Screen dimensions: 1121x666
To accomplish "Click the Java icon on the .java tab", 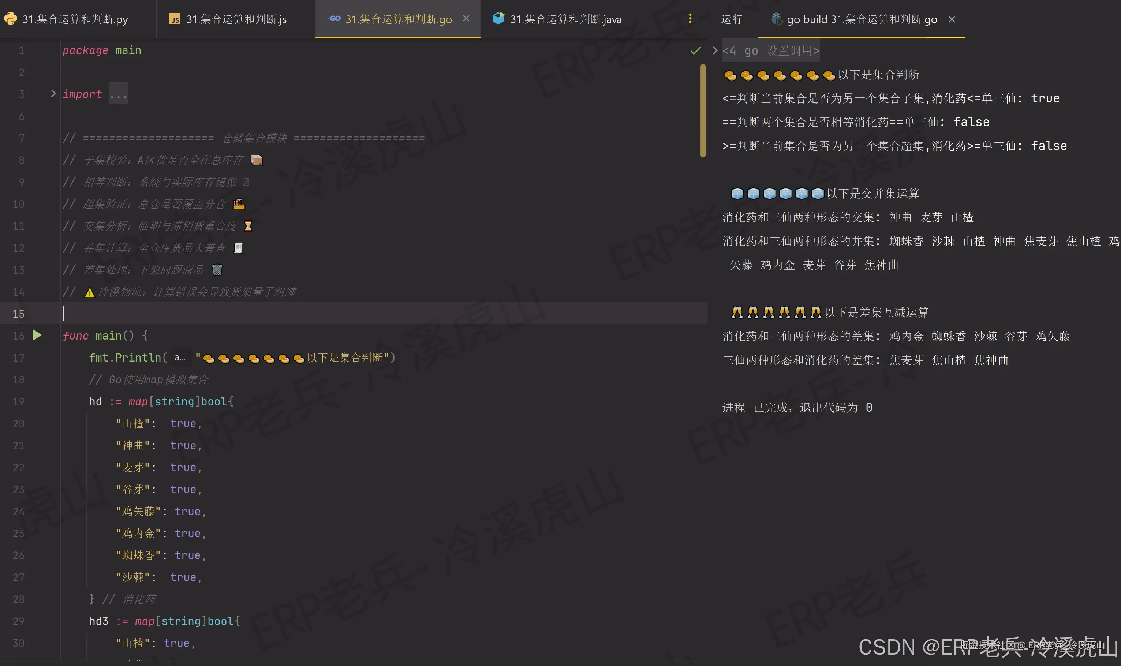I will tap(499, 19).
